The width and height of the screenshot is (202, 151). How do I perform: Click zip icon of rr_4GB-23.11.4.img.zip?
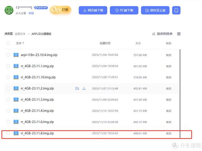click(16, 111)
